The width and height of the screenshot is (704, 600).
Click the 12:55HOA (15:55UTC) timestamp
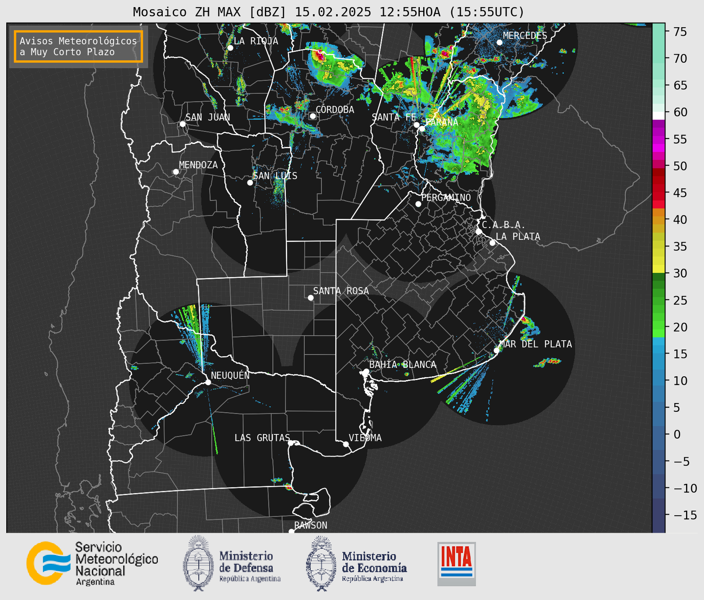point(452,12)
